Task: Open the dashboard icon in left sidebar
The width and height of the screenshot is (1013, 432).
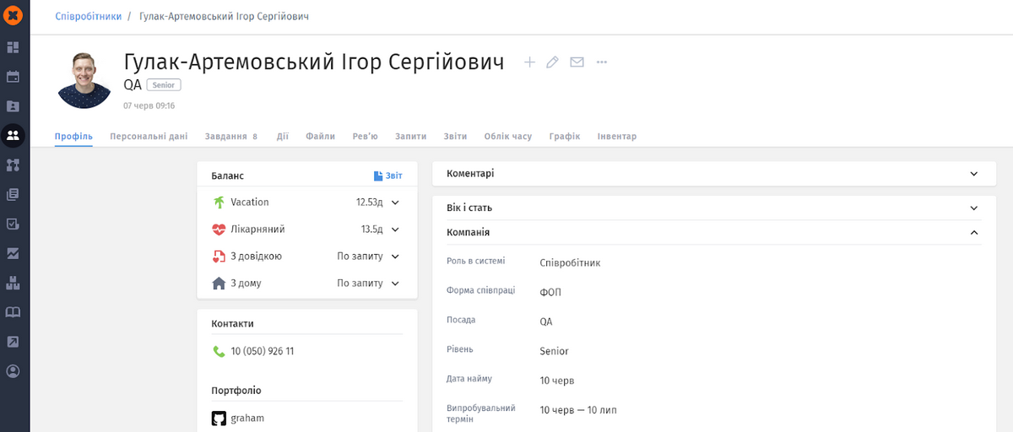Action: tap(14, 47)
